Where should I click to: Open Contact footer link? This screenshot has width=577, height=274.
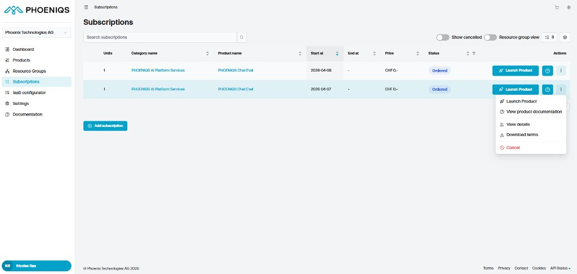pos(521,268)
